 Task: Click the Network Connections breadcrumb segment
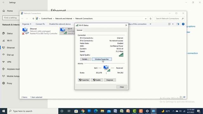(x=84, y=19)
